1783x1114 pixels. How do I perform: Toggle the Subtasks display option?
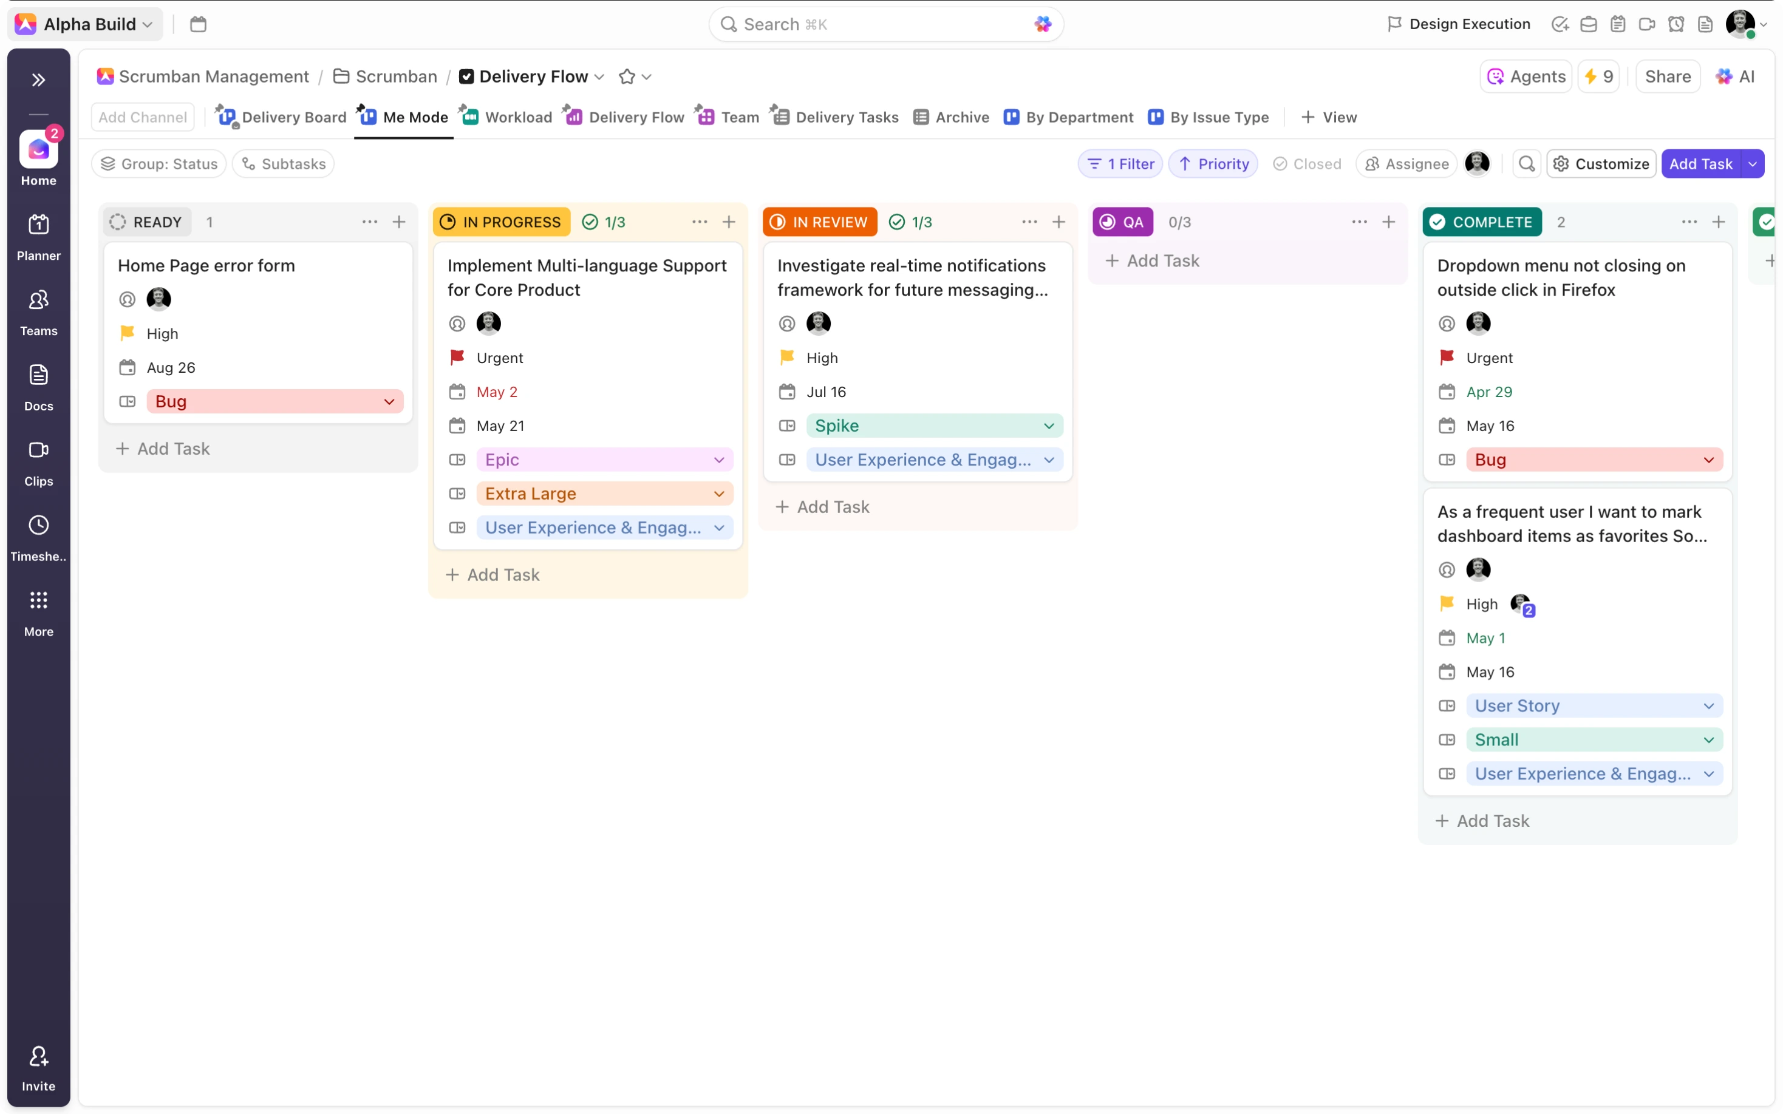pos(284,163)
